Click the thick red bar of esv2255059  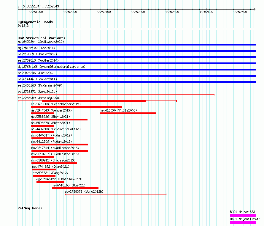(x=94, y=101)
